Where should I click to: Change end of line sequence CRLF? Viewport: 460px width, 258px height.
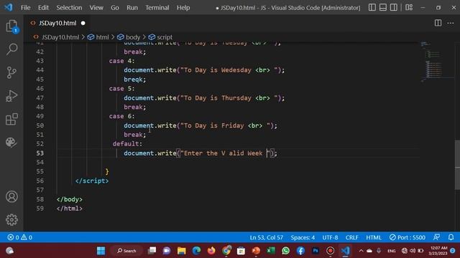351,237
